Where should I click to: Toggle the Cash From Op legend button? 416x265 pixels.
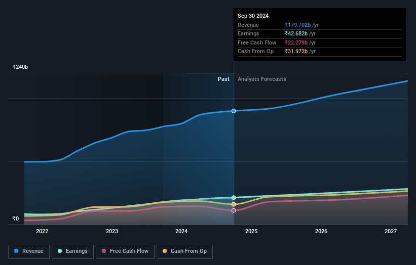184,251
